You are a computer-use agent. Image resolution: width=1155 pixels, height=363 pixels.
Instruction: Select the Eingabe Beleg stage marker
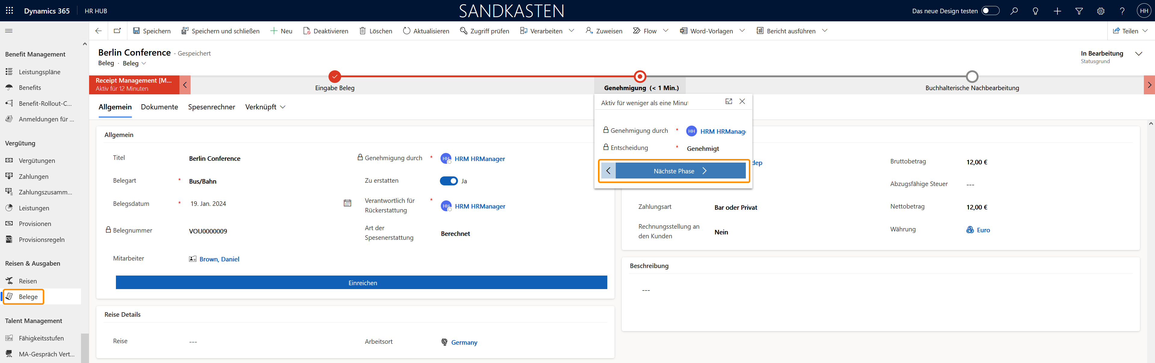coord(335,77)
